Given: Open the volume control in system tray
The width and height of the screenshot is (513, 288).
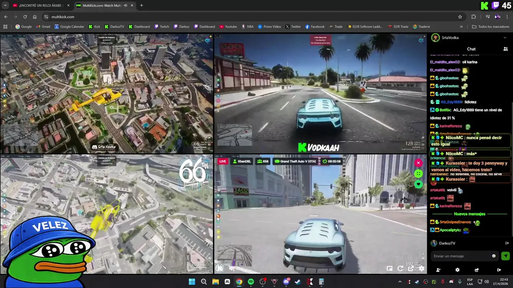Looking at the screenshot, I should point(486,282).
